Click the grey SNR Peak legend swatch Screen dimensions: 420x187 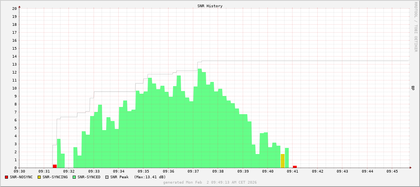point(107,177)
